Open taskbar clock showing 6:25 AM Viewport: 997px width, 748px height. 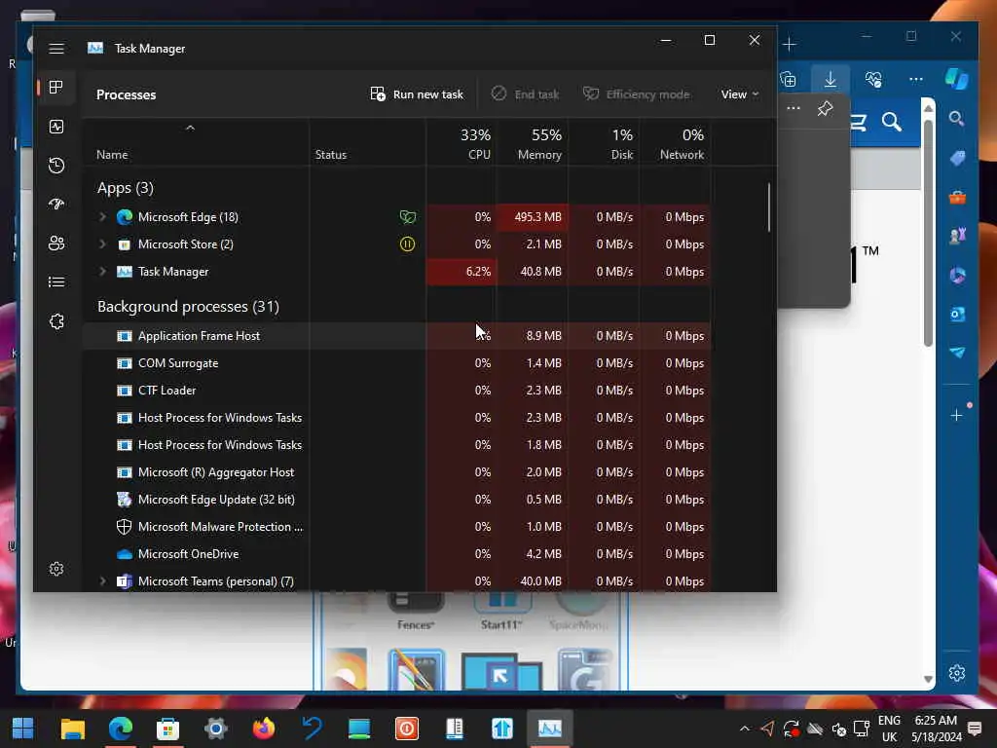(x=936, y=729)
